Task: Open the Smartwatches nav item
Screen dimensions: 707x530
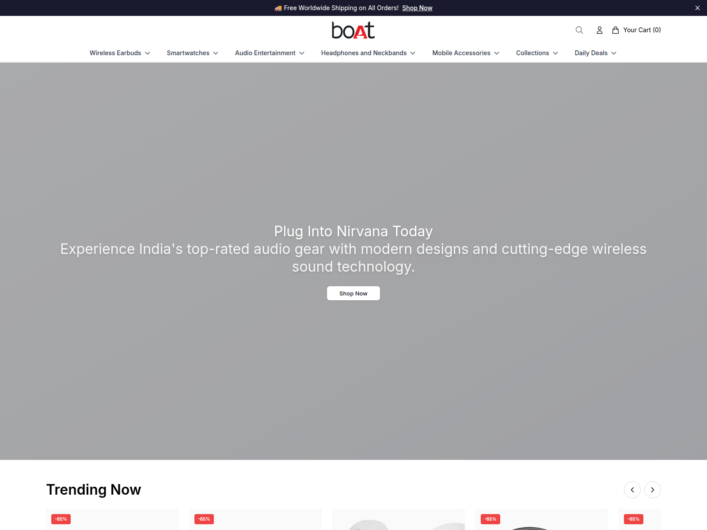Action: coord(188,53)
